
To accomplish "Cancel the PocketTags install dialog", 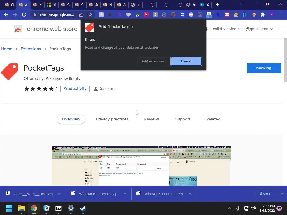I will tap(186, 61).
